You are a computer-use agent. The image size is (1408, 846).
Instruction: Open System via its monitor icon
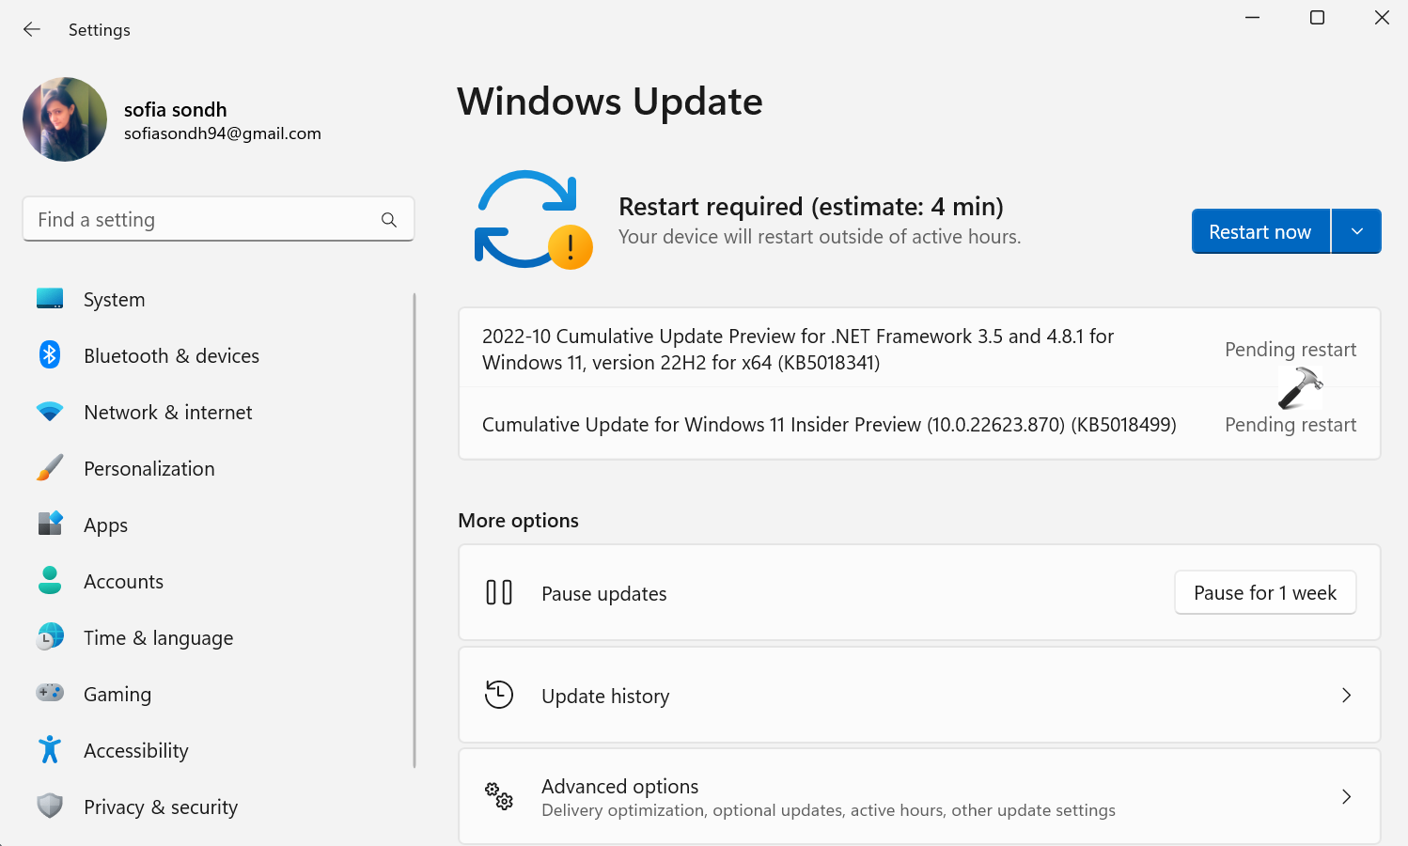[x=50, y=299]
